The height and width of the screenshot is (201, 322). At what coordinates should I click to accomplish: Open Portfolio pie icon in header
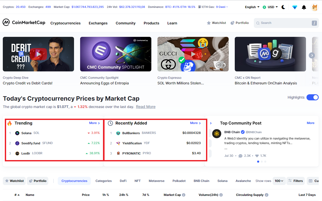pyautogui.click(x=232, y=23)
